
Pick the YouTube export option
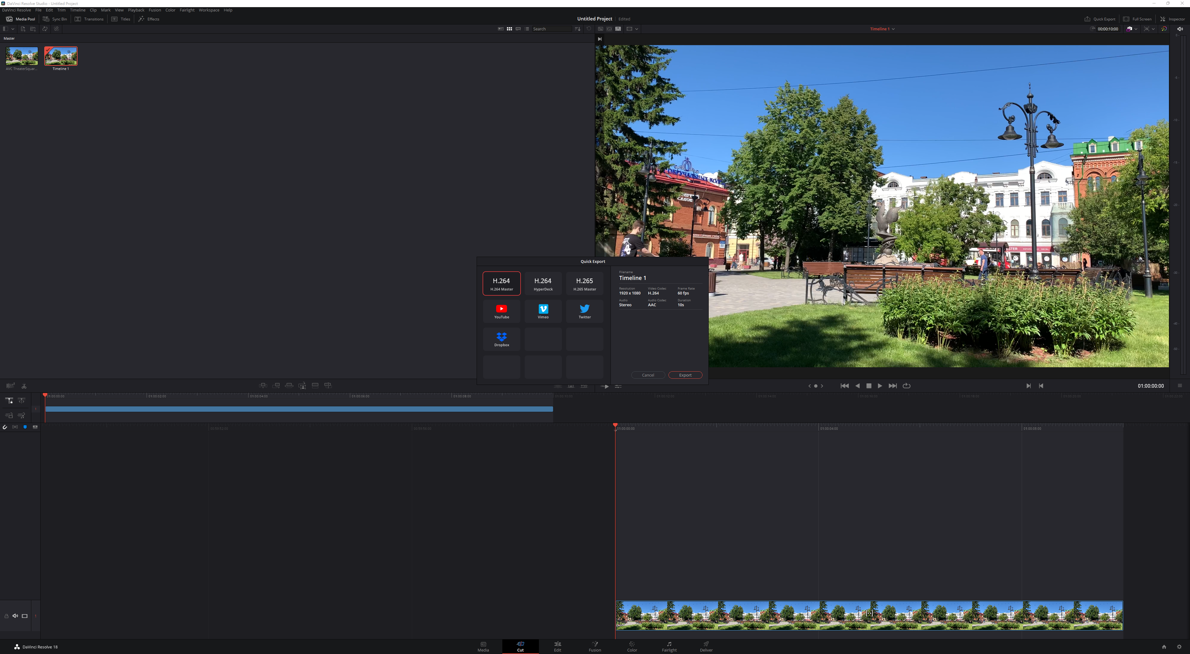tap(501, 312)
